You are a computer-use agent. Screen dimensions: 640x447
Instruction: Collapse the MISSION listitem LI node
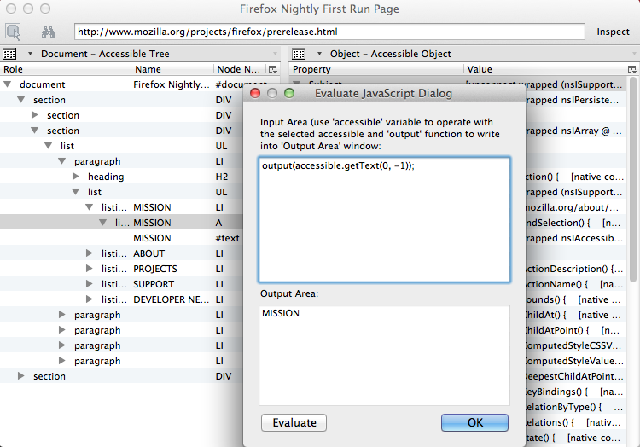click(x=89, y=207)
